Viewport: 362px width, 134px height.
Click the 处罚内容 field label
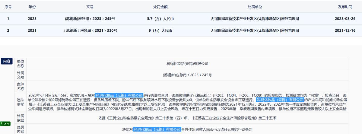click(x=21, y=129)
